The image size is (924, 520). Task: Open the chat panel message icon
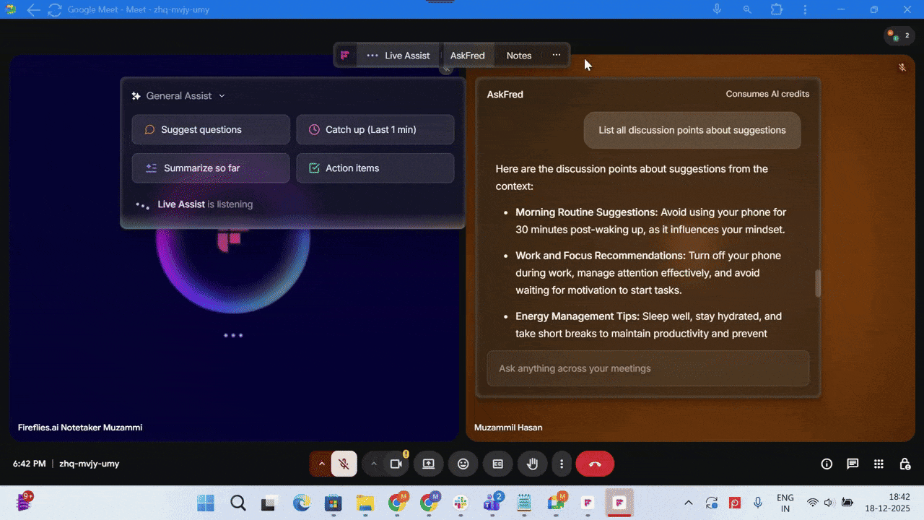click(x=853, y=464)
